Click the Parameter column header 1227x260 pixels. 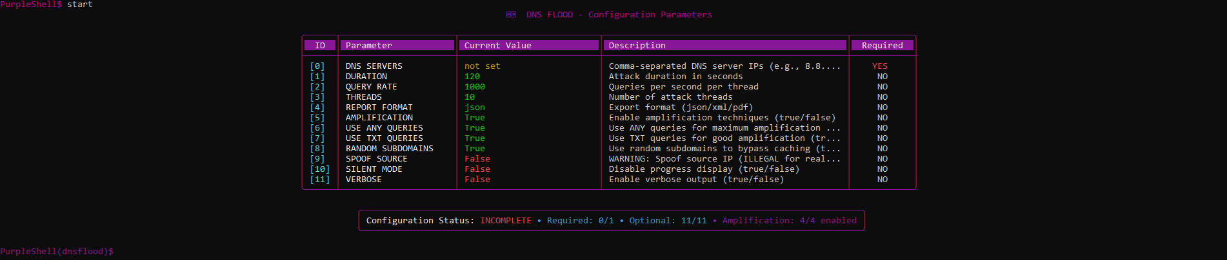(397, 45)
